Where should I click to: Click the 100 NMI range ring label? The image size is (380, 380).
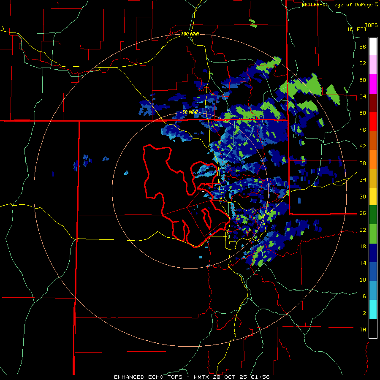pyautogui.click(x=190, y=34)
